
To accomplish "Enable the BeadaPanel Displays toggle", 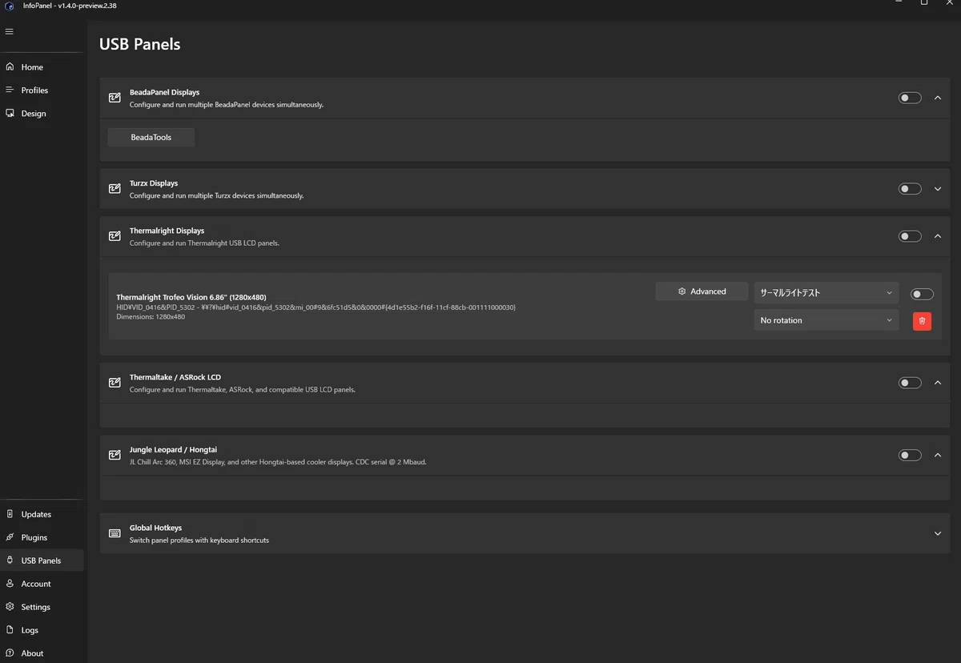I will tap(910, 98).
